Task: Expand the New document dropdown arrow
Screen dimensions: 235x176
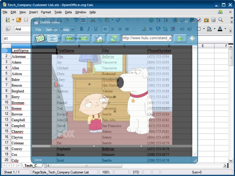Action: [x=13, y=20]
